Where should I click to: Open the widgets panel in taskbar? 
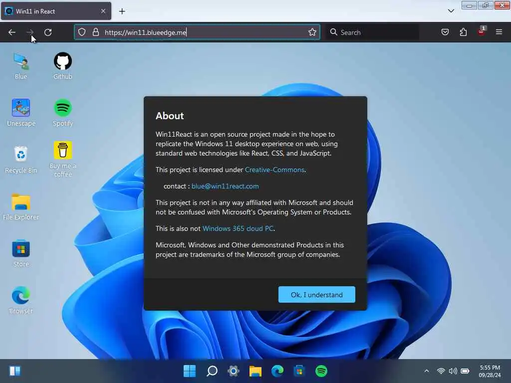(14, 371)
